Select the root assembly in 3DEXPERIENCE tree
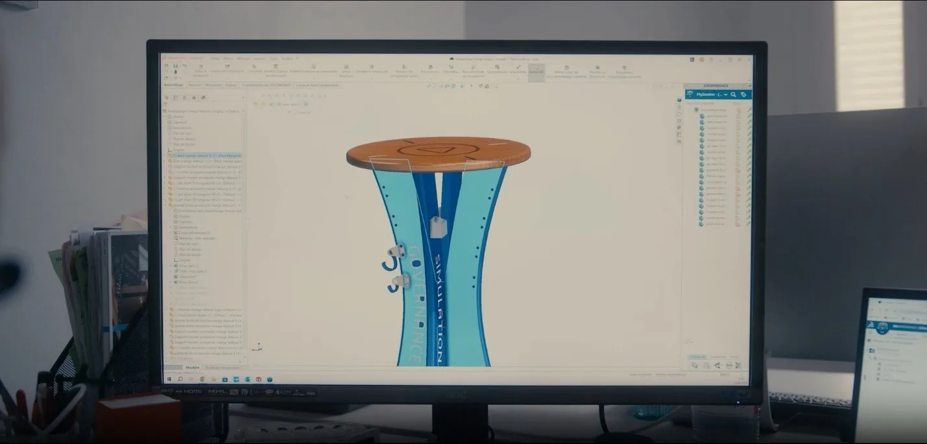The image size is (927, 444). click(714, 110)
